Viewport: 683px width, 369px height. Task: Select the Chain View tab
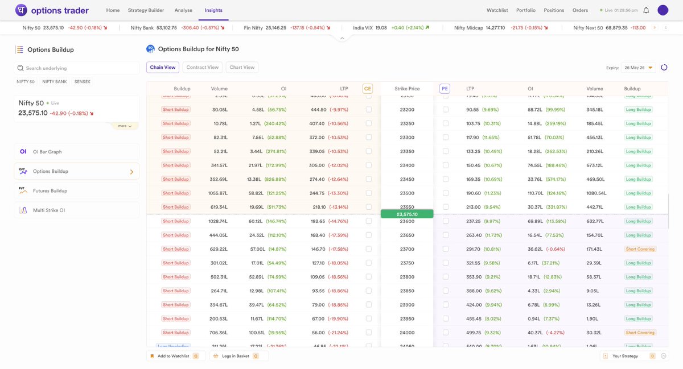pos(163,67)
